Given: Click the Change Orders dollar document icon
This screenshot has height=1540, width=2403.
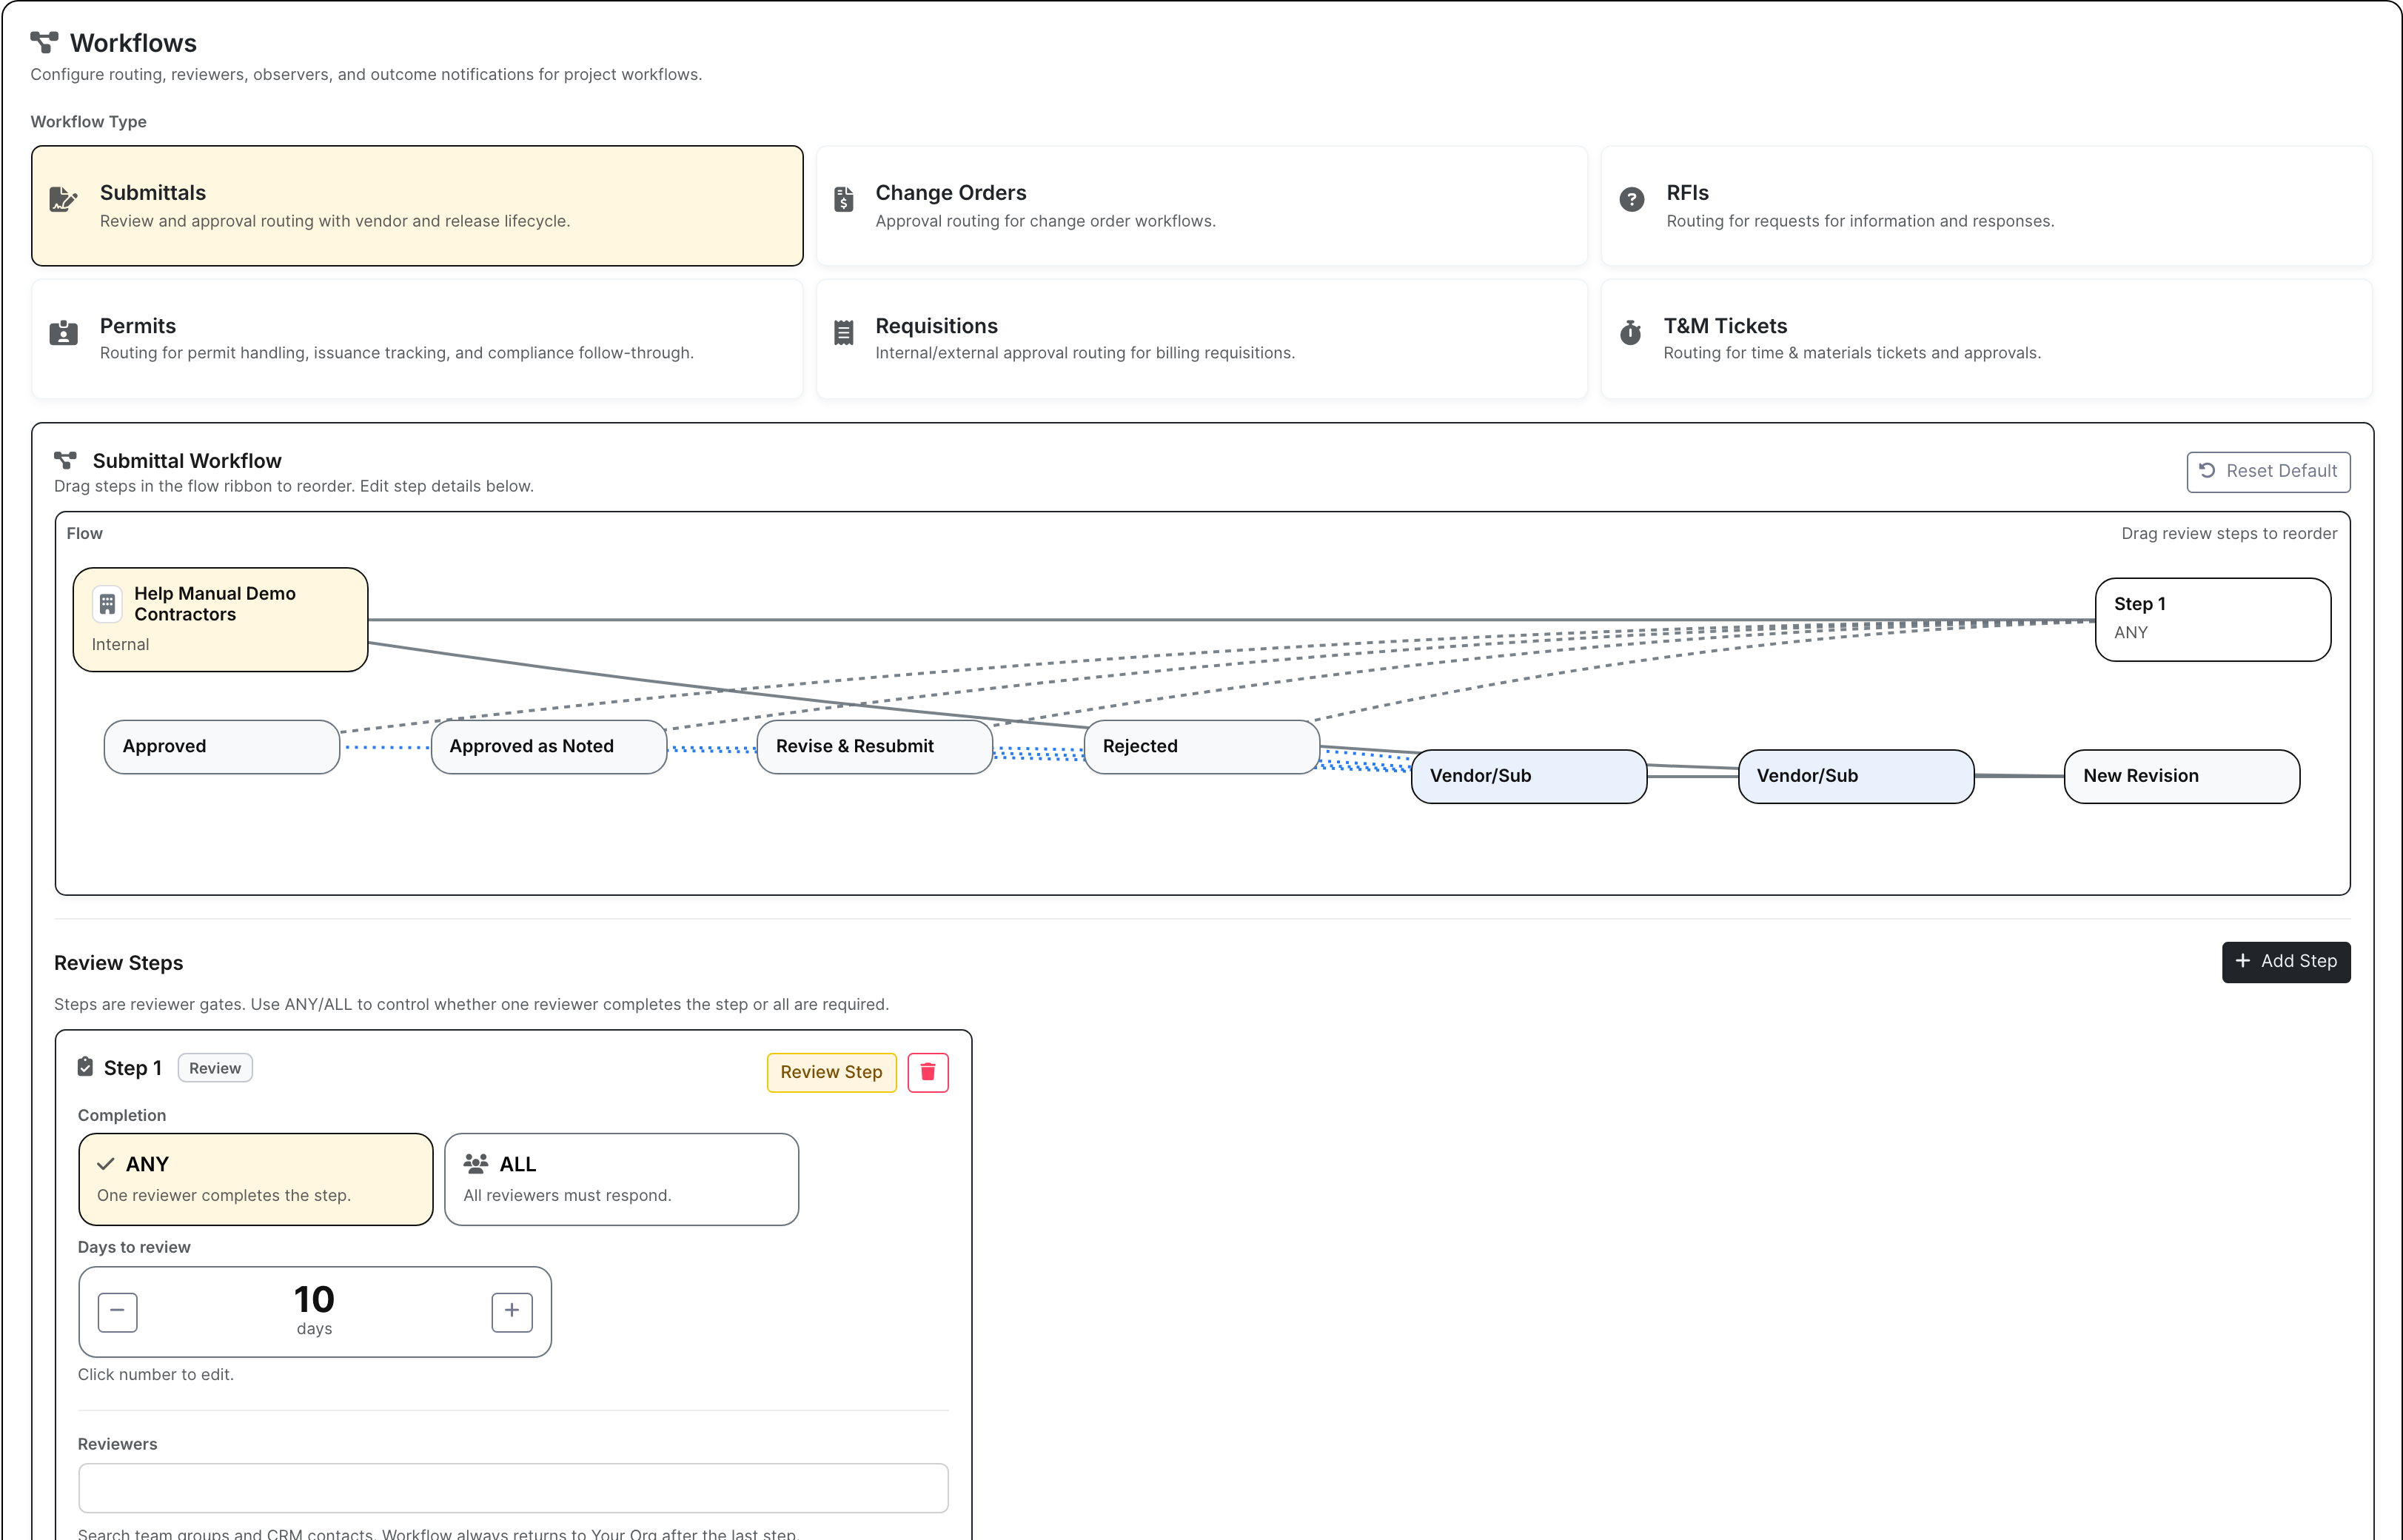Looking at the screenshot, I should [844, 200].
